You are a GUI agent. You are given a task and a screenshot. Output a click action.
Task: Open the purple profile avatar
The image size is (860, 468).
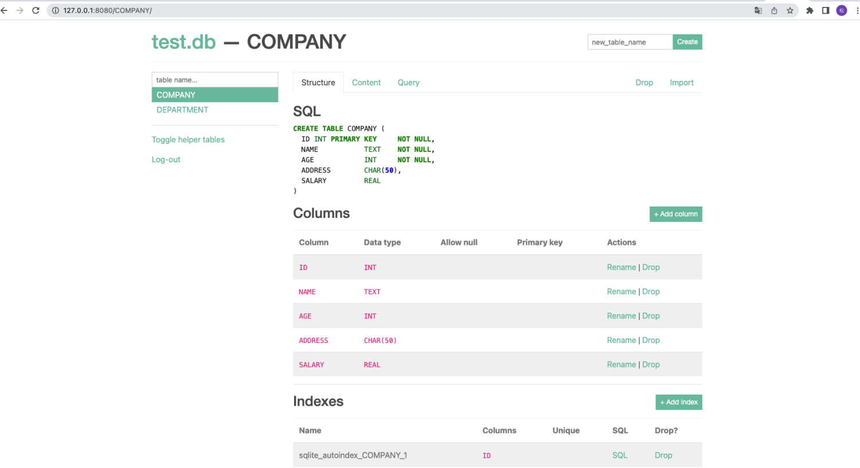click(x=842, y=10)
